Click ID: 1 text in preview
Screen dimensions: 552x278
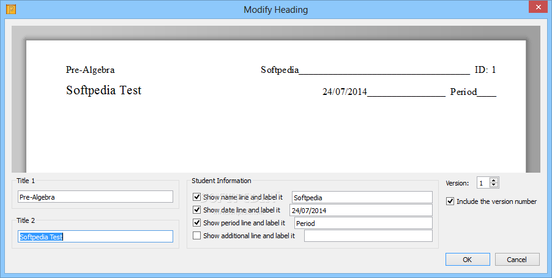[485, 70]
